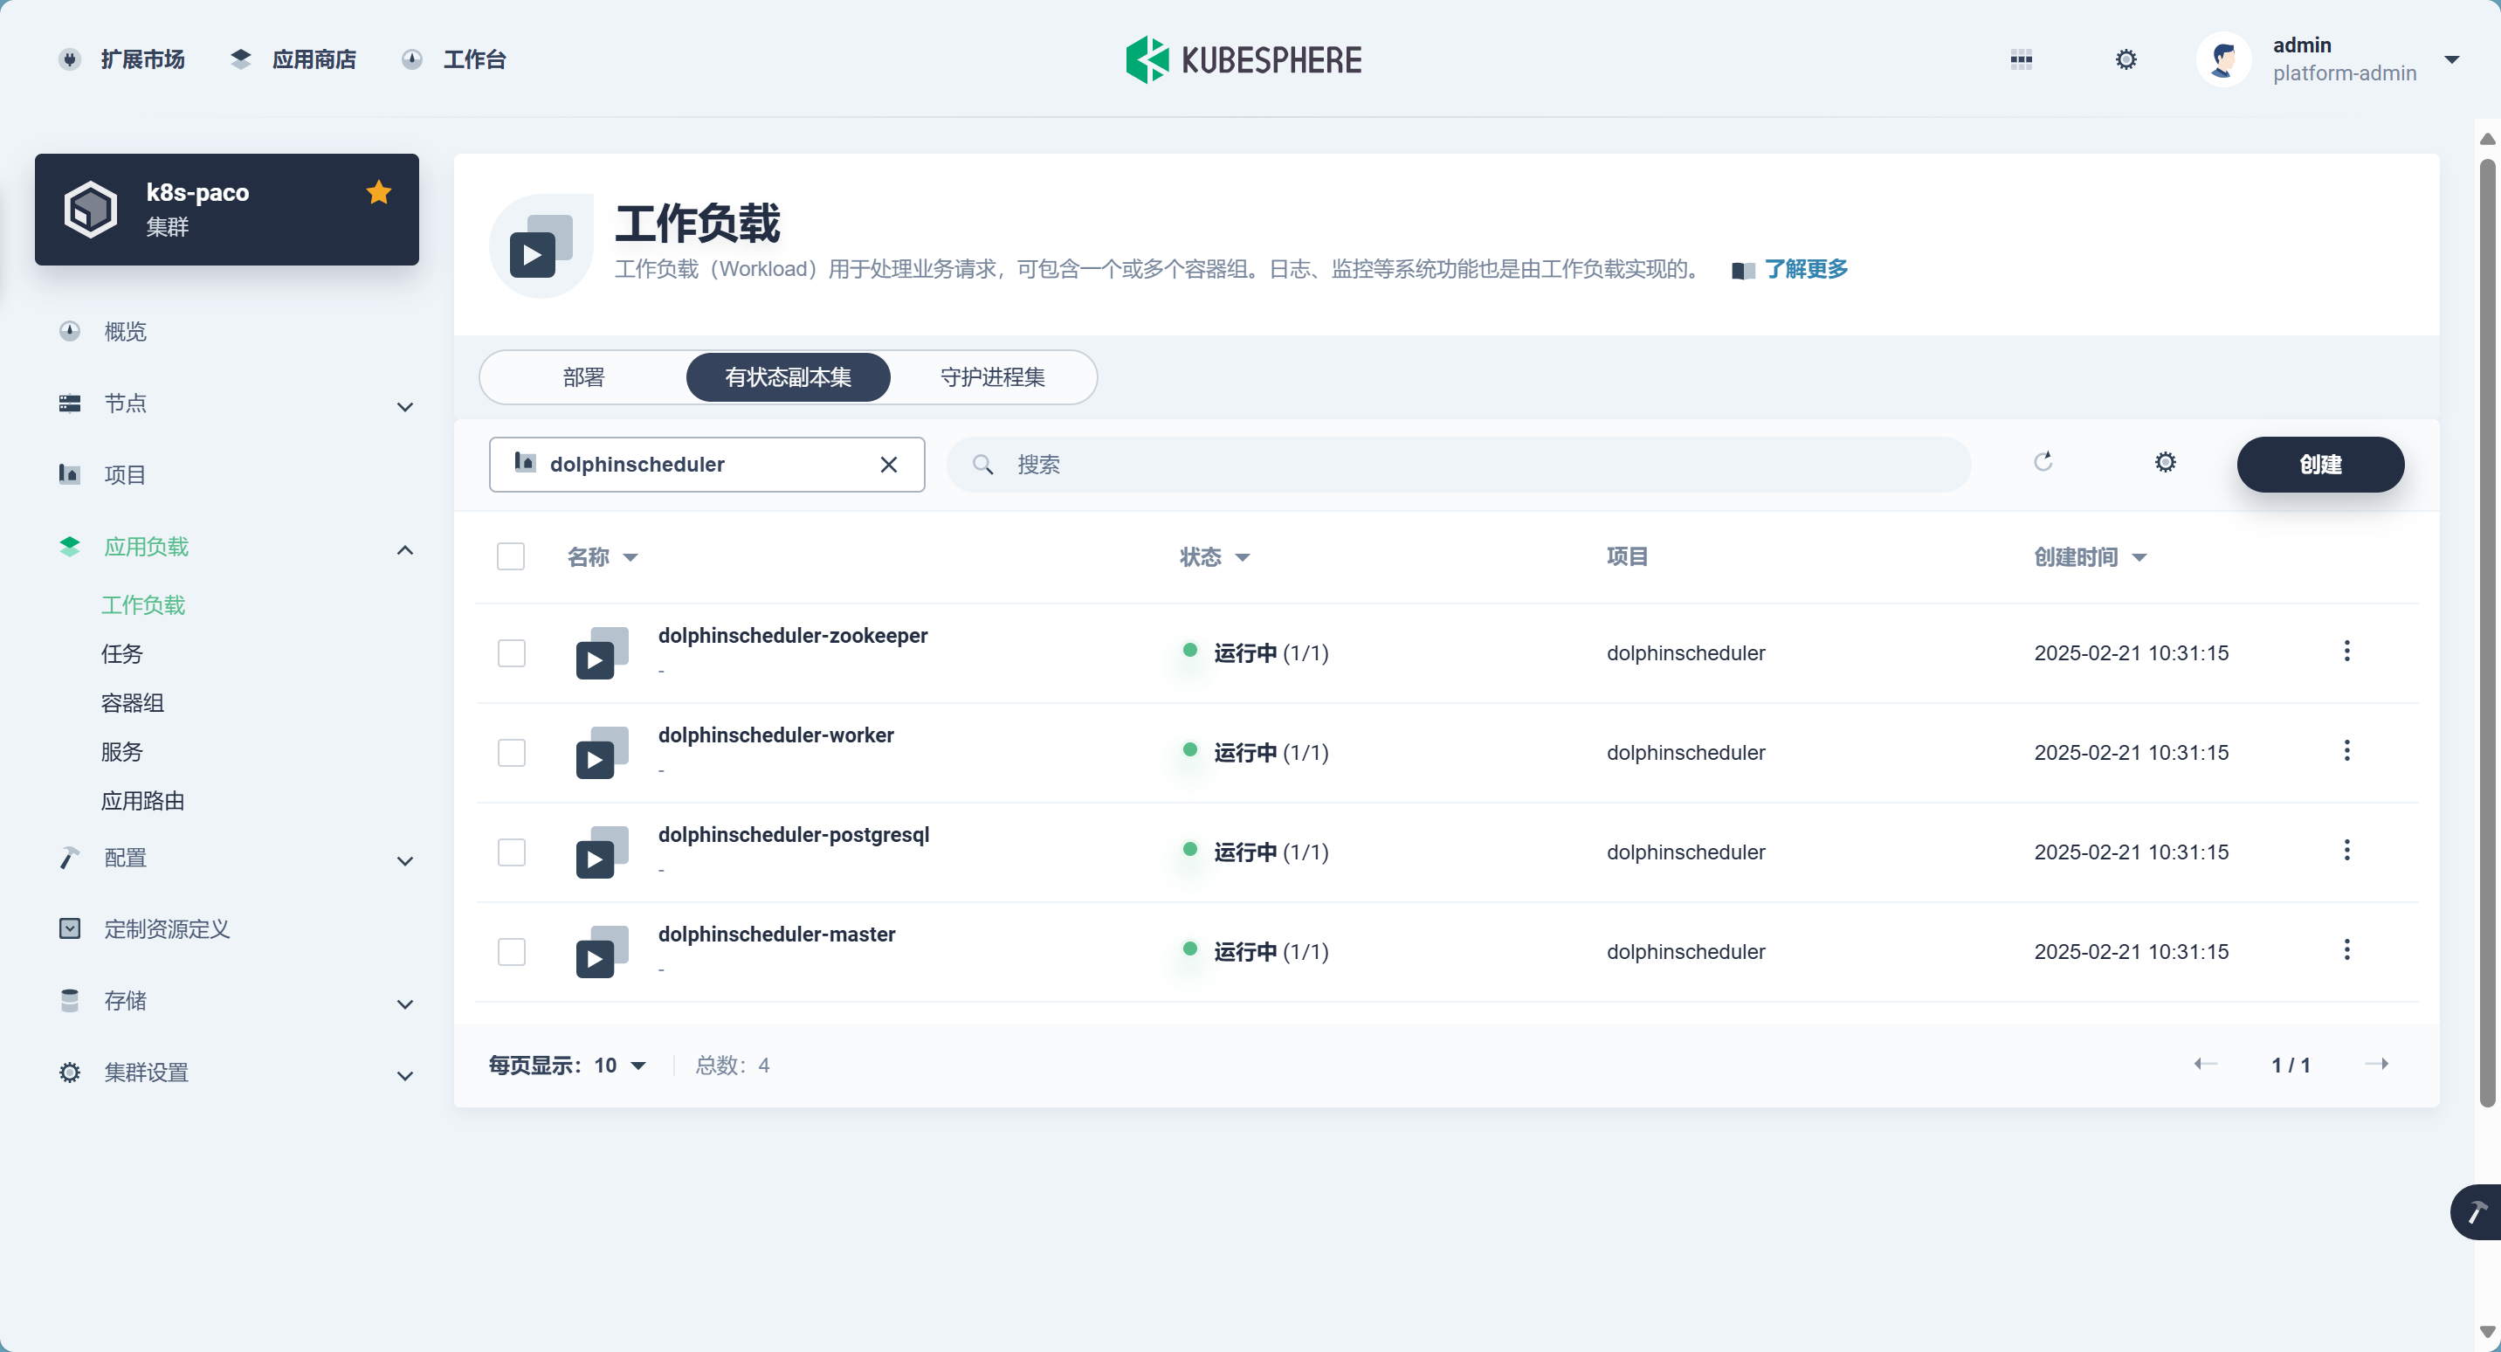Open the admin user account dropdown
This screenshot has height=1352, width=2501.
pos(2451,60)
